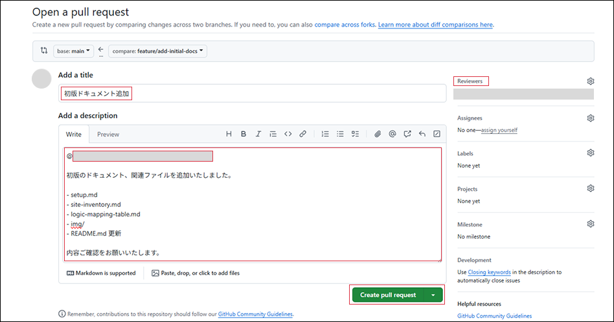The width and height of the screenshot is (614, 322).
Task: Click the logic-mapping-table.md line in description
Action: 104,214
